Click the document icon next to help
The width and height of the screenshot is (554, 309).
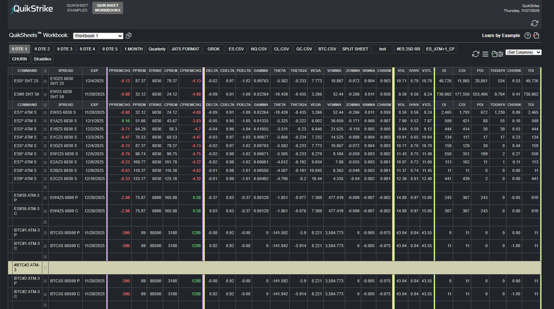[536, 36]
